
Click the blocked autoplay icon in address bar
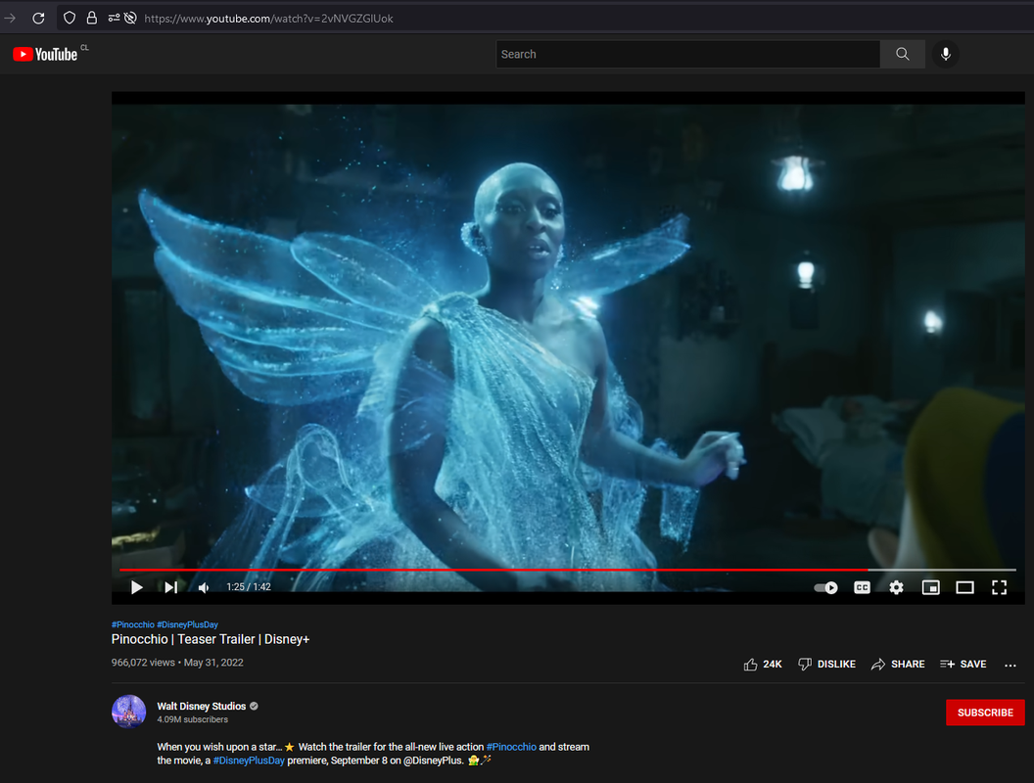point(130,19)
